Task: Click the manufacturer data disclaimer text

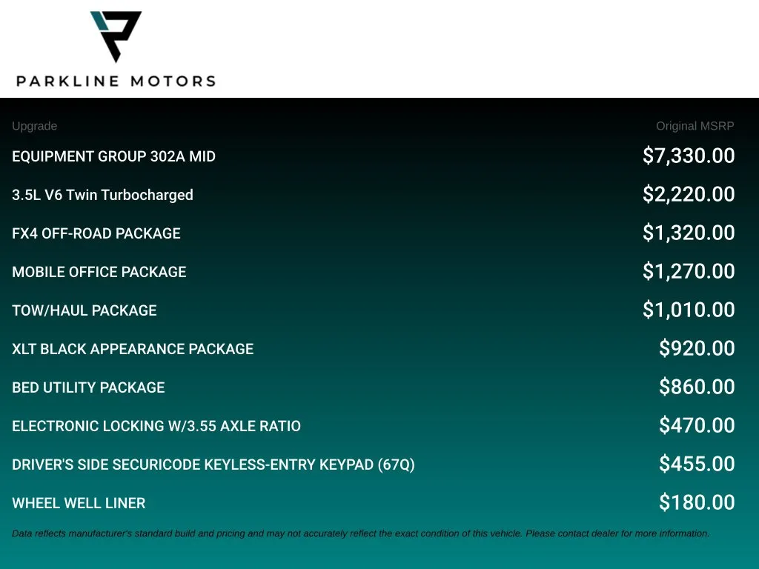Action: [x=361, y=533]
